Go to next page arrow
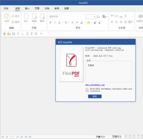Screen dimensions: 143x139 [x=18, y=137]
